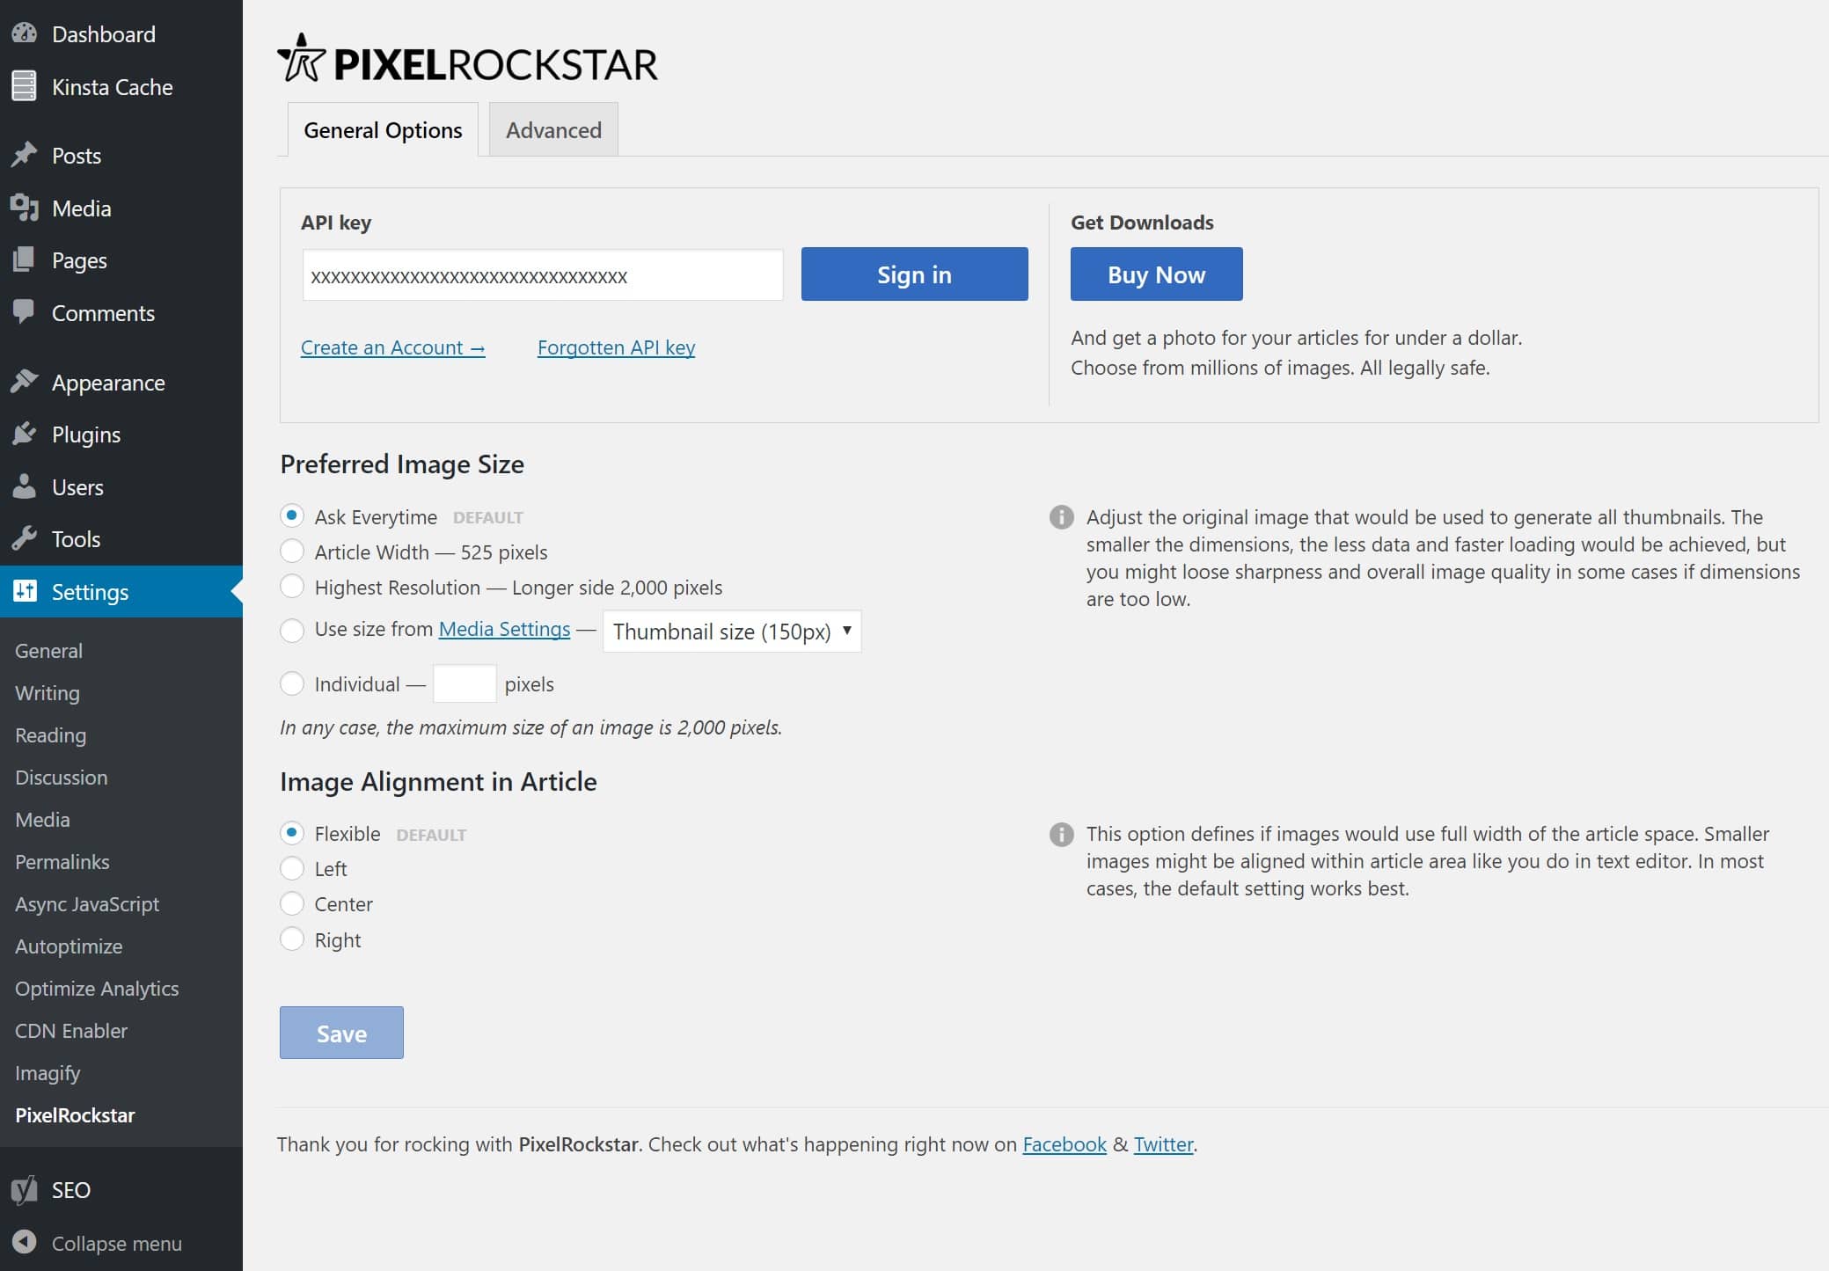Image resolution: width=1829 pixels, height=1271 pixels.
Task: Select the Left image alignment option
Action: point(292,866)
